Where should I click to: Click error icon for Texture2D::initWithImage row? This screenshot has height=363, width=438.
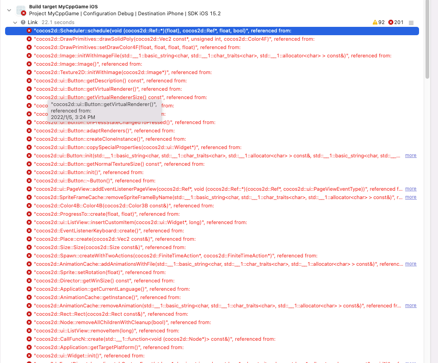tap(29, 72)
